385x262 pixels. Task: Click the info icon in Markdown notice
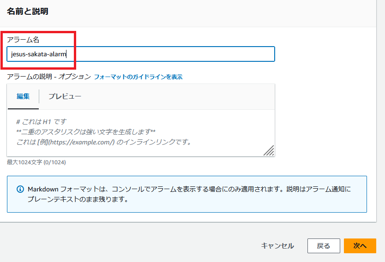20,189
